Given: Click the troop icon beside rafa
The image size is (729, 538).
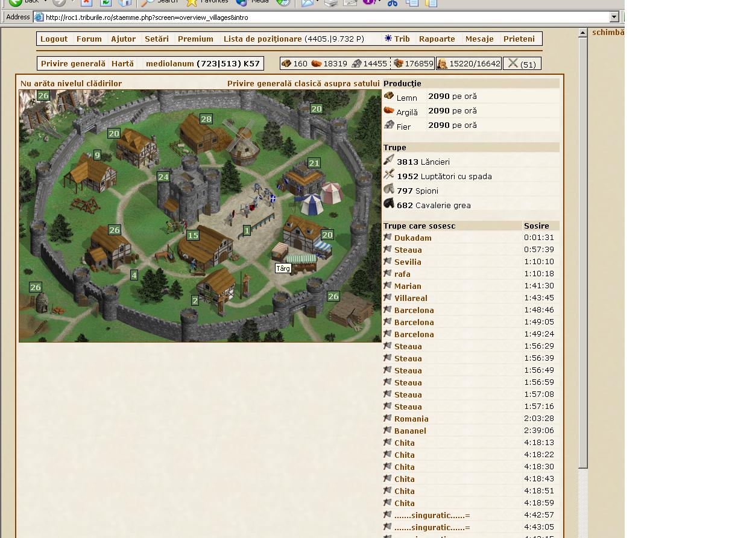Looking at the screenshot, I should (x=388, y=273).
